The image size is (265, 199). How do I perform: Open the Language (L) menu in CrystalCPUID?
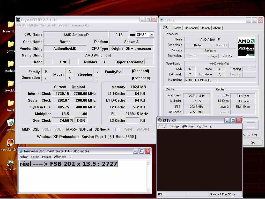(80, 26)
